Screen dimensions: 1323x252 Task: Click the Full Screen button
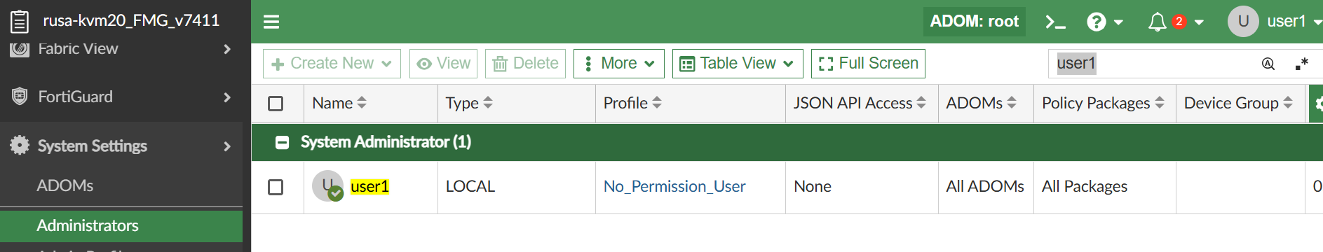tap(868, 64)
